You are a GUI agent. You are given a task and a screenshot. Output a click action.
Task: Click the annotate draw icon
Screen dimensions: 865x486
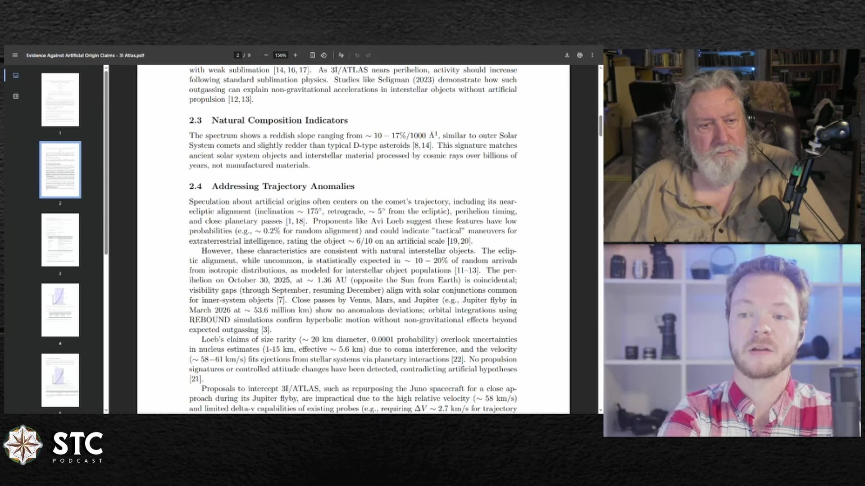click(x=341, y=55)
